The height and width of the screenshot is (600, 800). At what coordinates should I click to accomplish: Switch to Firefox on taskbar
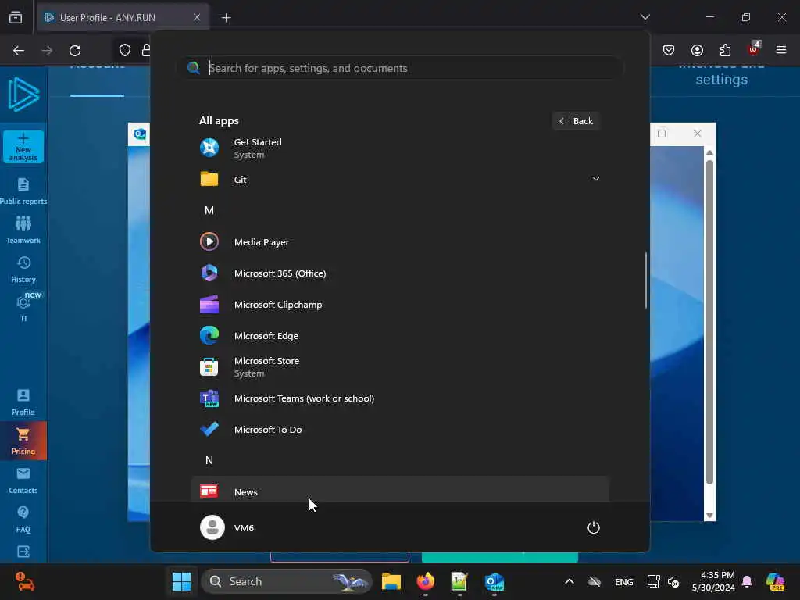(x=426, y=581)
